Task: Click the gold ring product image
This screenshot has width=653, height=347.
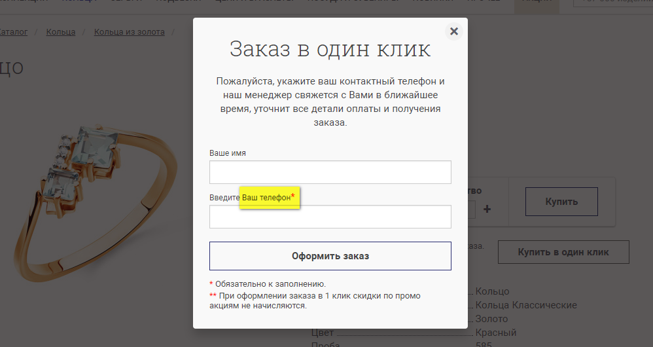Action: click(96, 202)
